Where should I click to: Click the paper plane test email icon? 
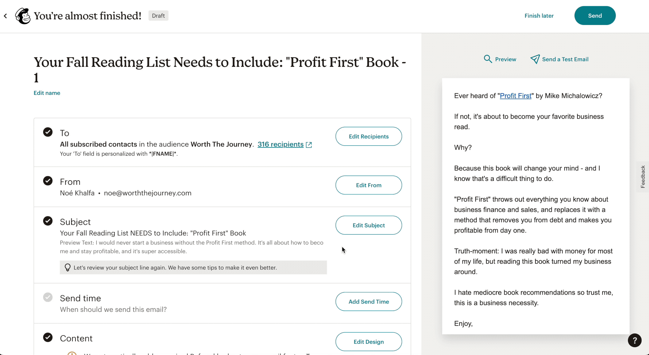(x=535, y=59)
